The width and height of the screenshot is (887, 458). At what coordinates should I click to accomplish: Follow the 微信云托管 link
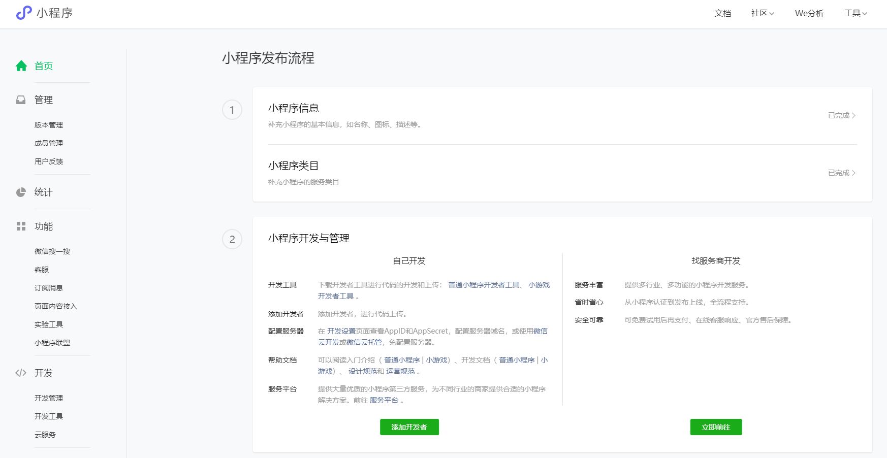(x=364, y=342)
